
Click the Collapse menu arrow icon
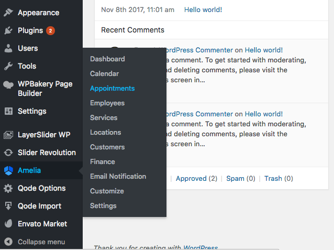coord(8,242)
